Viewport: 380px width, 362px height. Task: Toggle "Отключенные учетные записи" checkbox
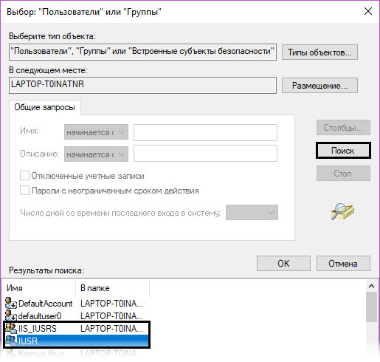tap(24, 176)
